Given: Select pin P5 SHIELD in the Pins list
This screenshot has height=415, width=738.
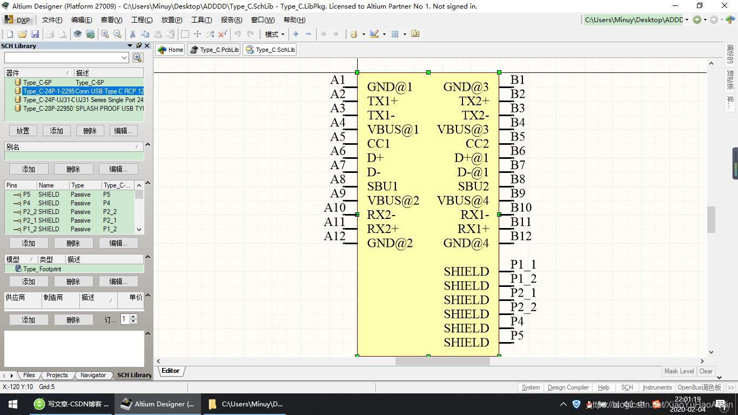Looking at the screenshot, I should click(x=70, y=195).
